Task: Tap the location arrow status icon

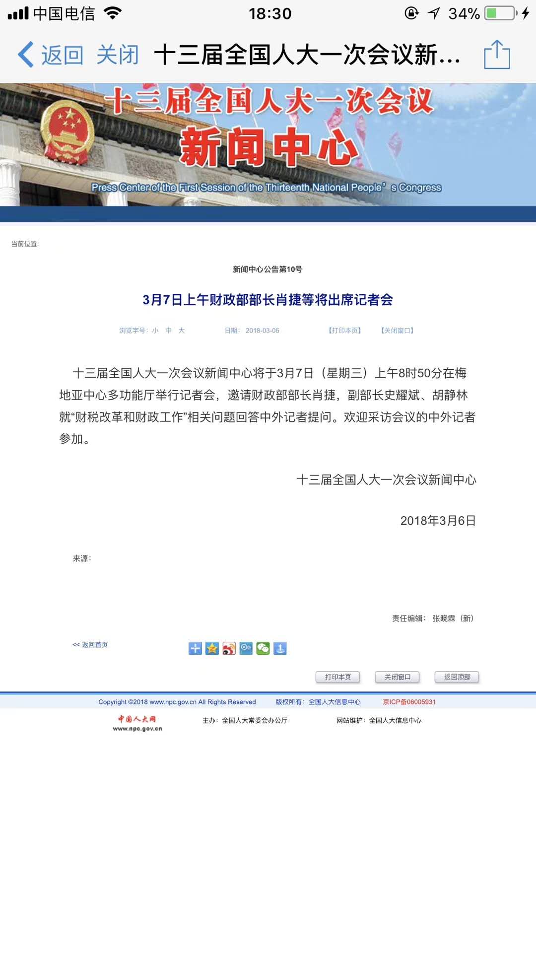Action: point(434,13)
